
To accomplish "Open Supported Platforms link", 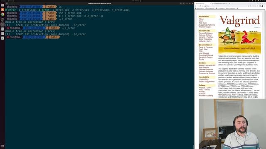I will coord(207,25).
